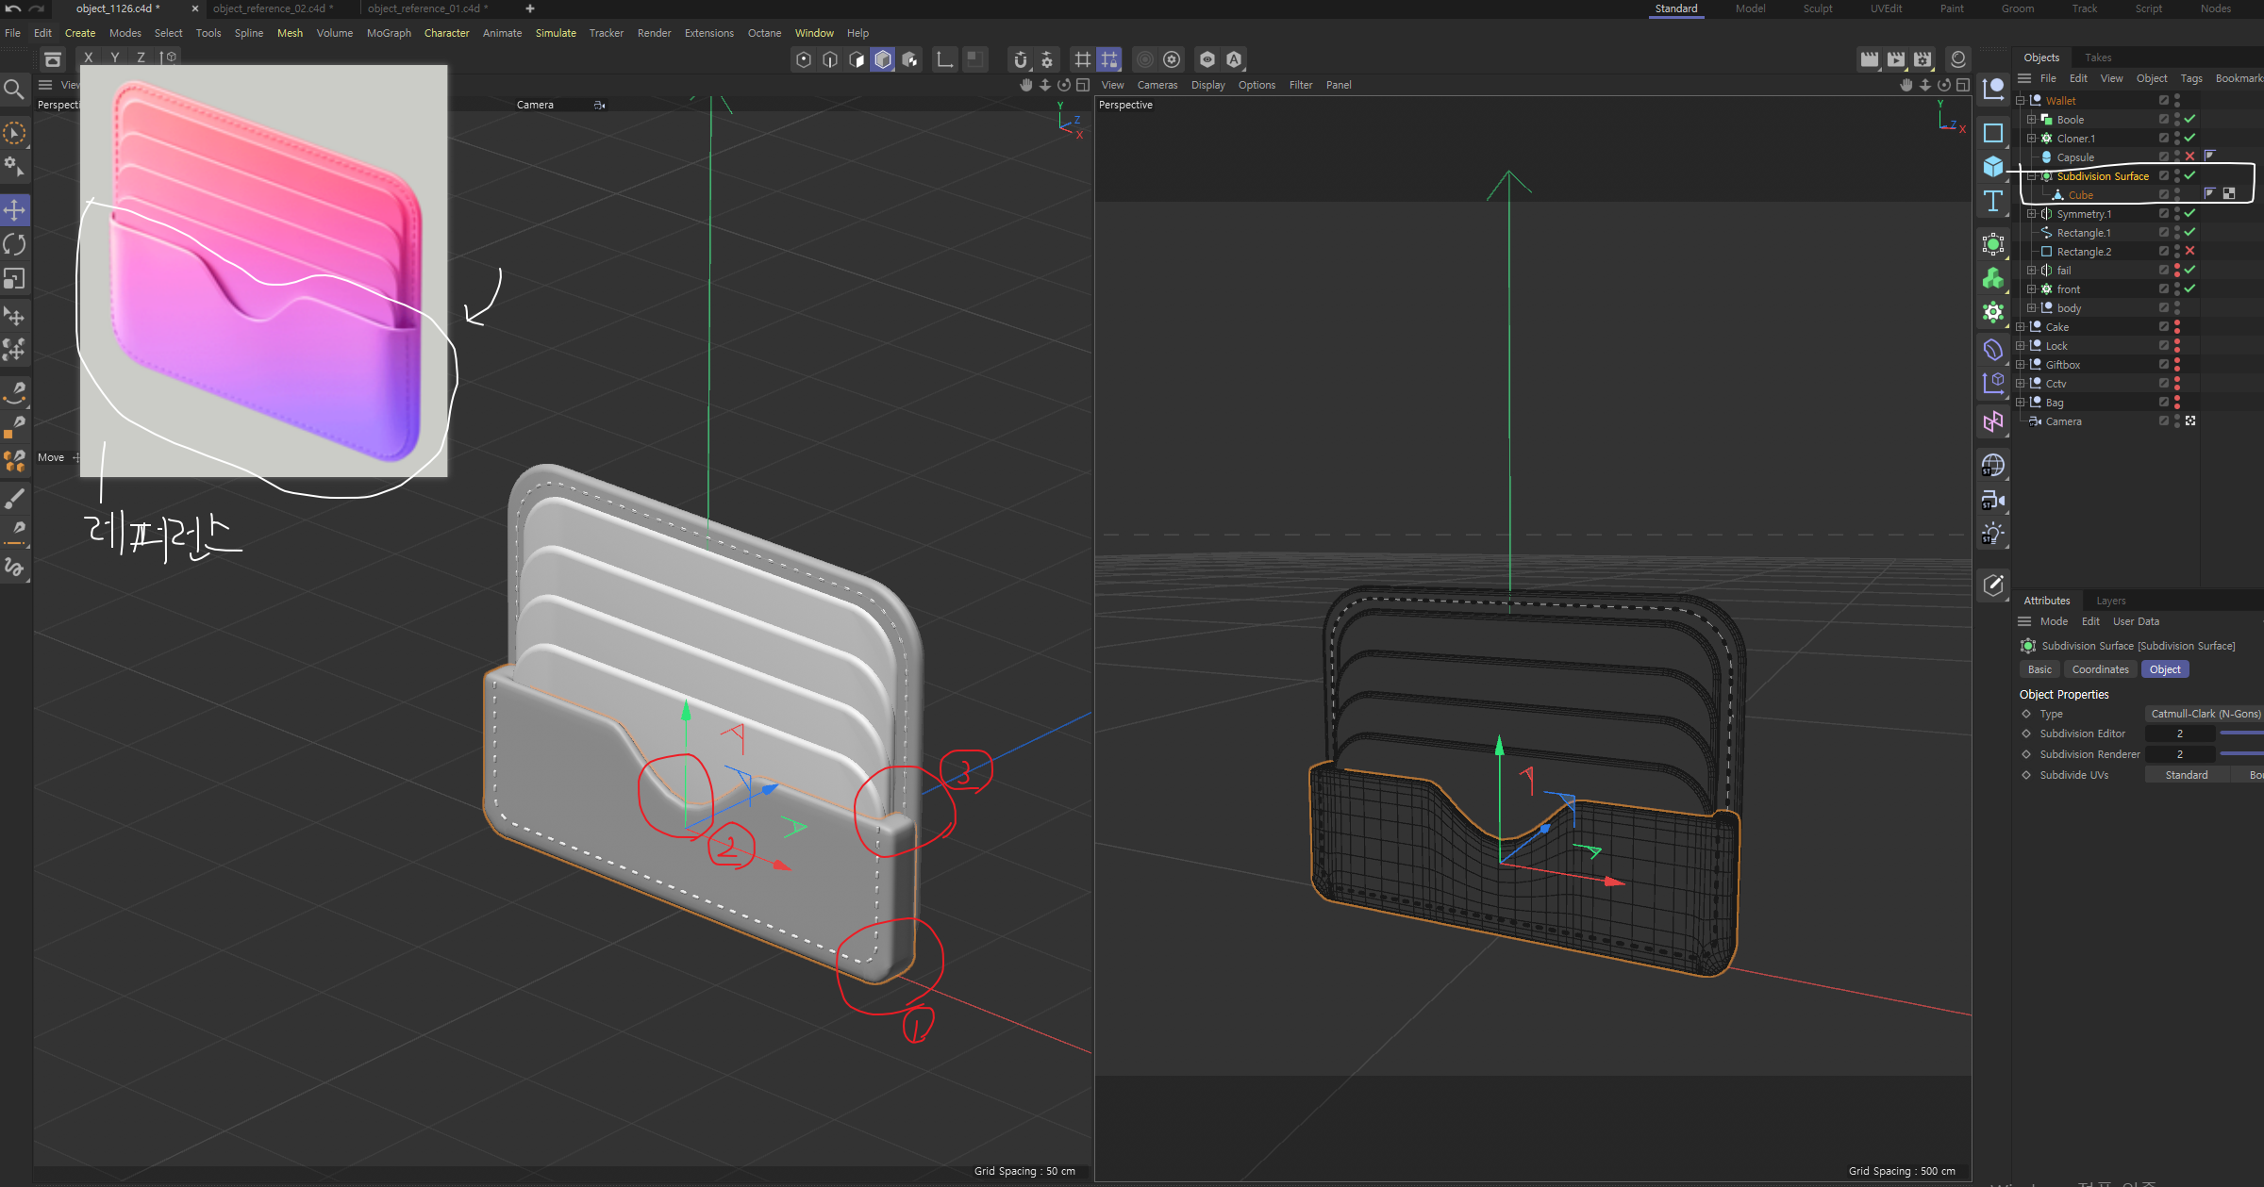The width and height of the screenshot is (2264, 1187).
Task: Toggle X axis lock
Action: [89, 58]
